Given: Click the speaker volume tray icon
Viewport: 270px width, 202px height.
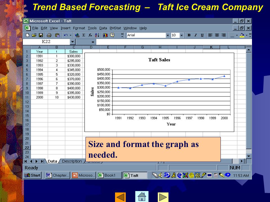Looking at the screenshot, I should (161, 175).
